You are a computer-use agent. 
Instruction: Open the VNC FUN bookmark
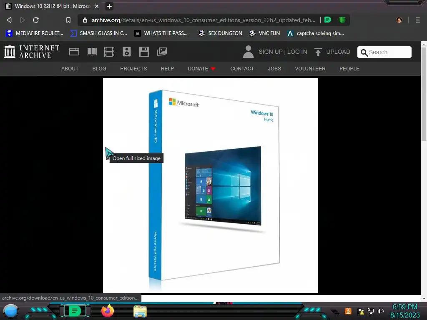(264, 33)
